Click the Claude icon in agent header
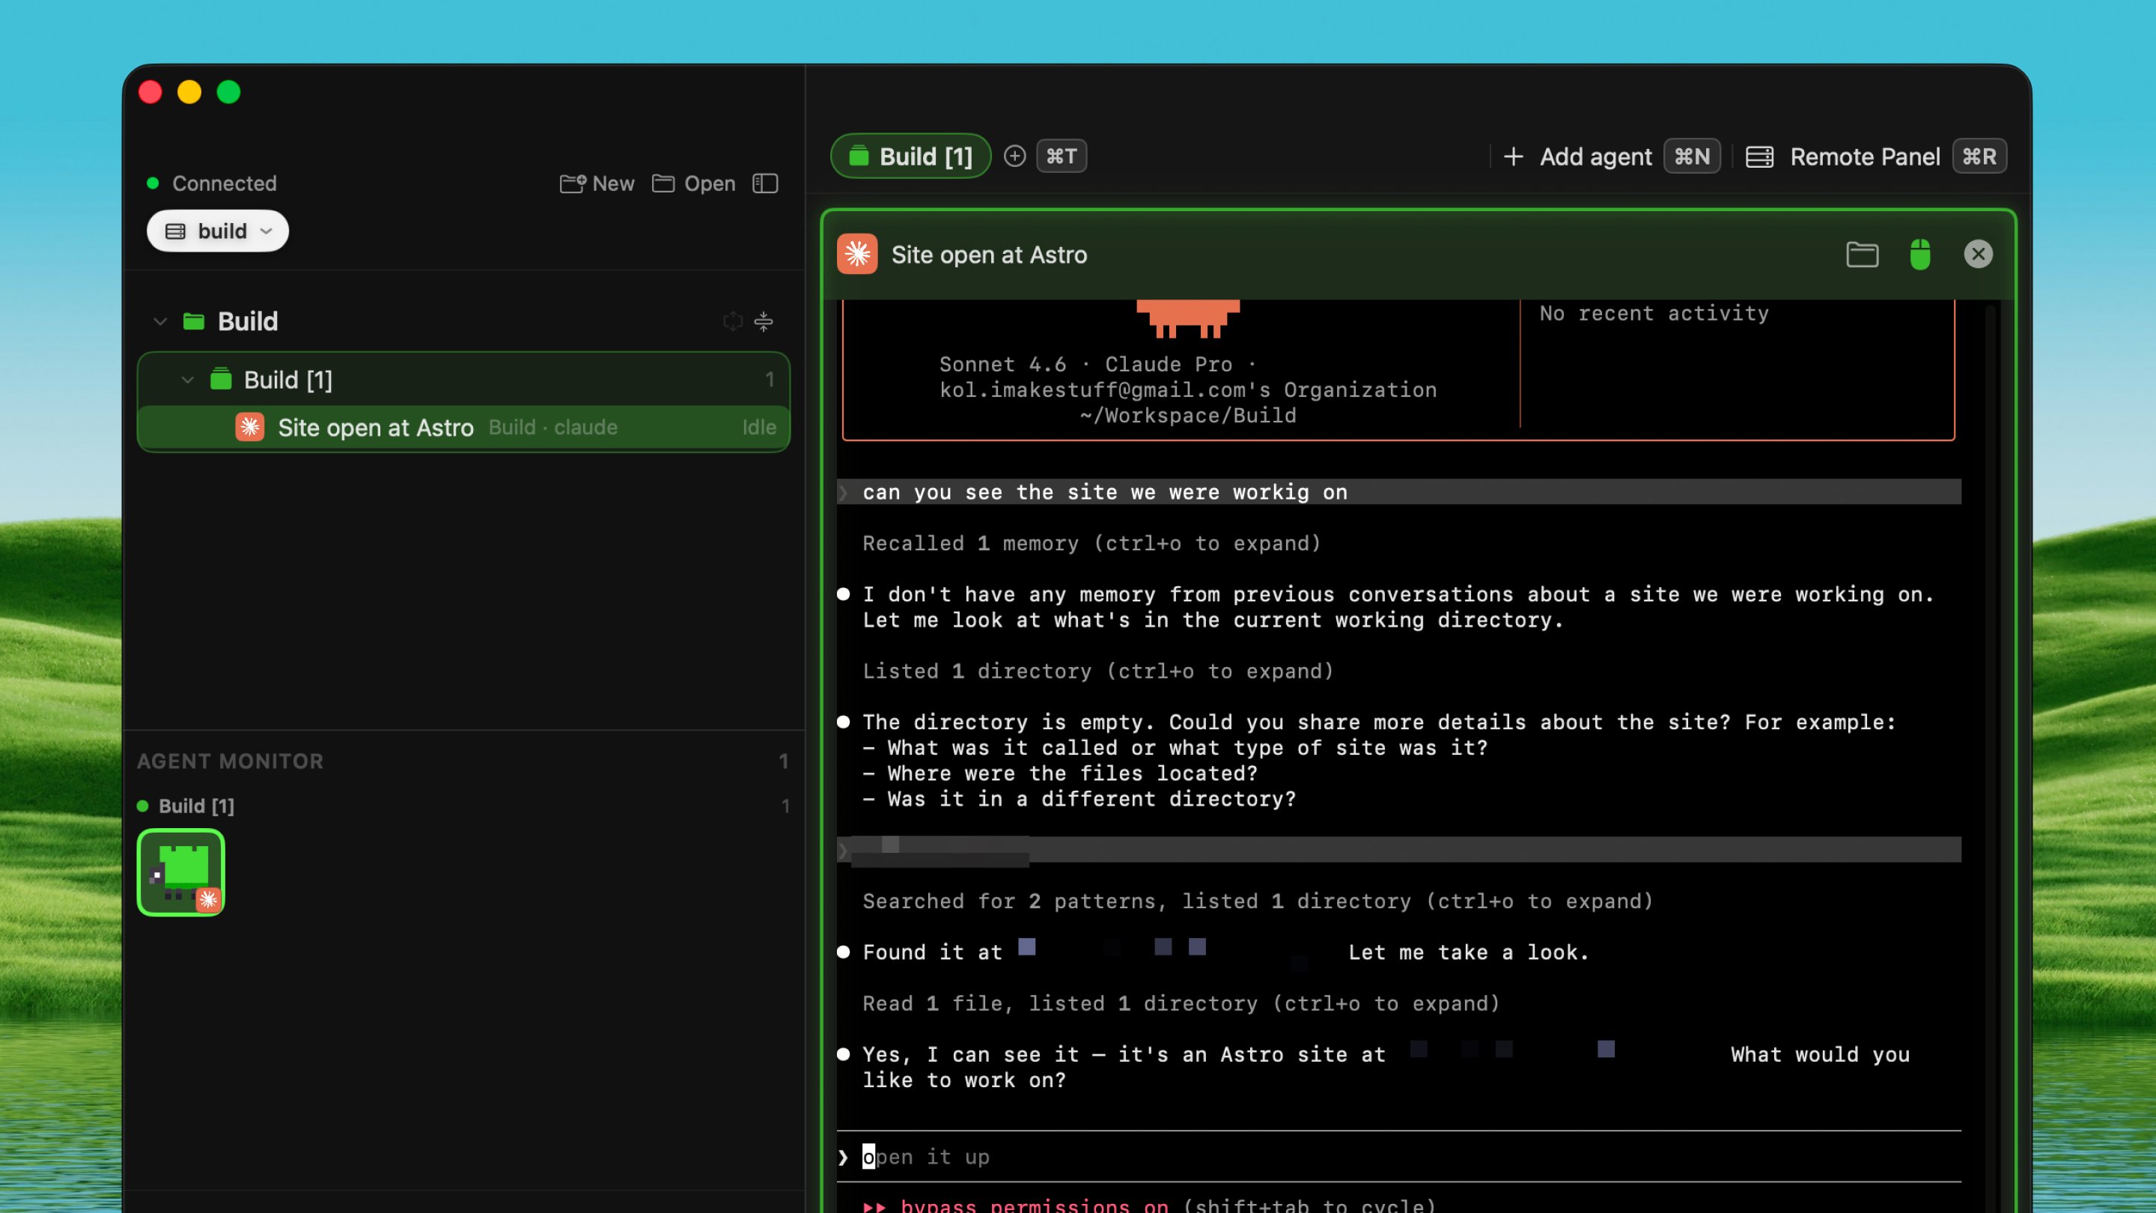 point(857,255)
